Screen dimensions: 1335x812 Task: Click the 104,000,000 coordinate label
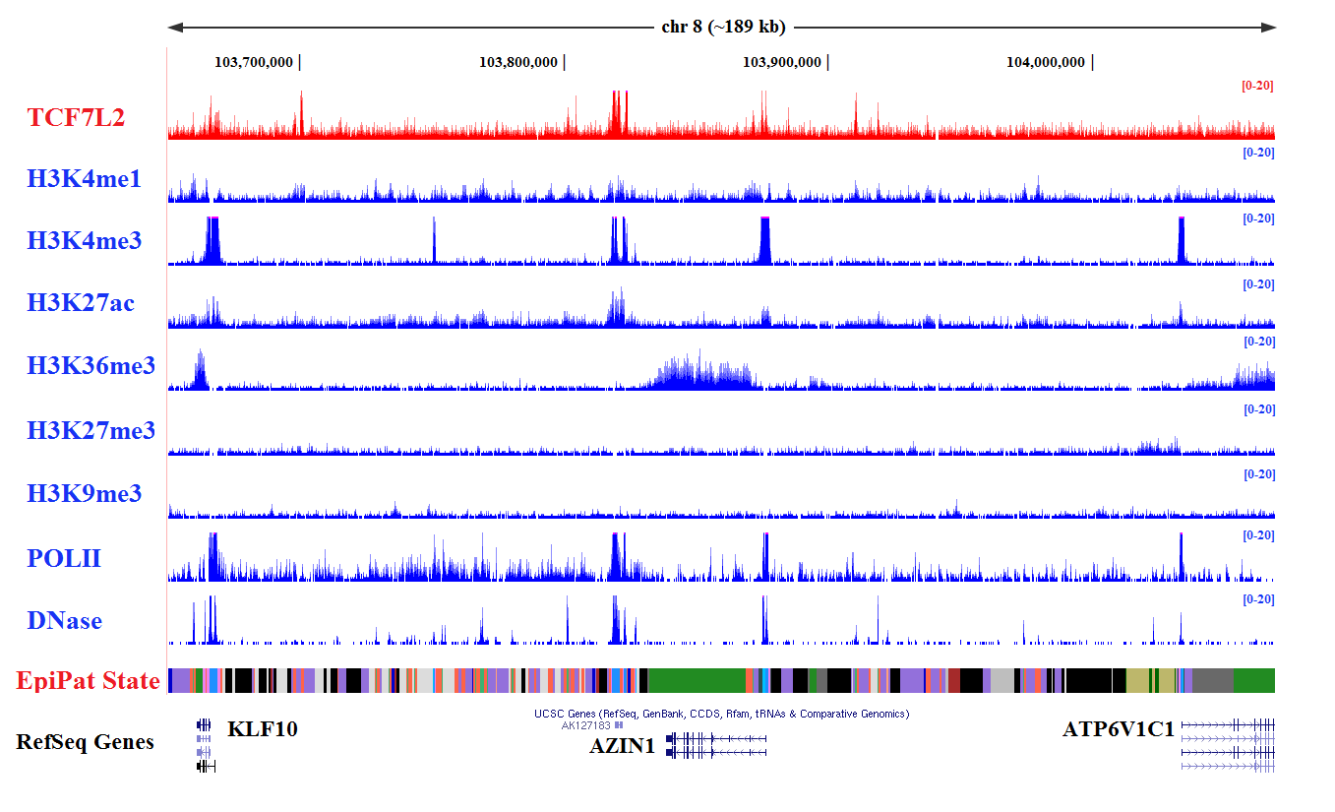[1045, 62]
